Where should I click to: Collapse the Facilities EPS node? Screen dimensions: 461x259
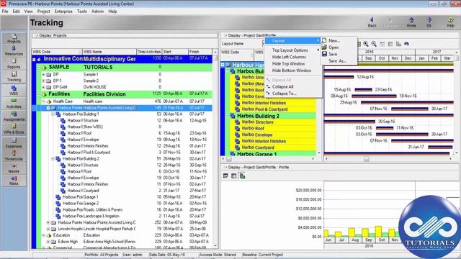[39, 94]
